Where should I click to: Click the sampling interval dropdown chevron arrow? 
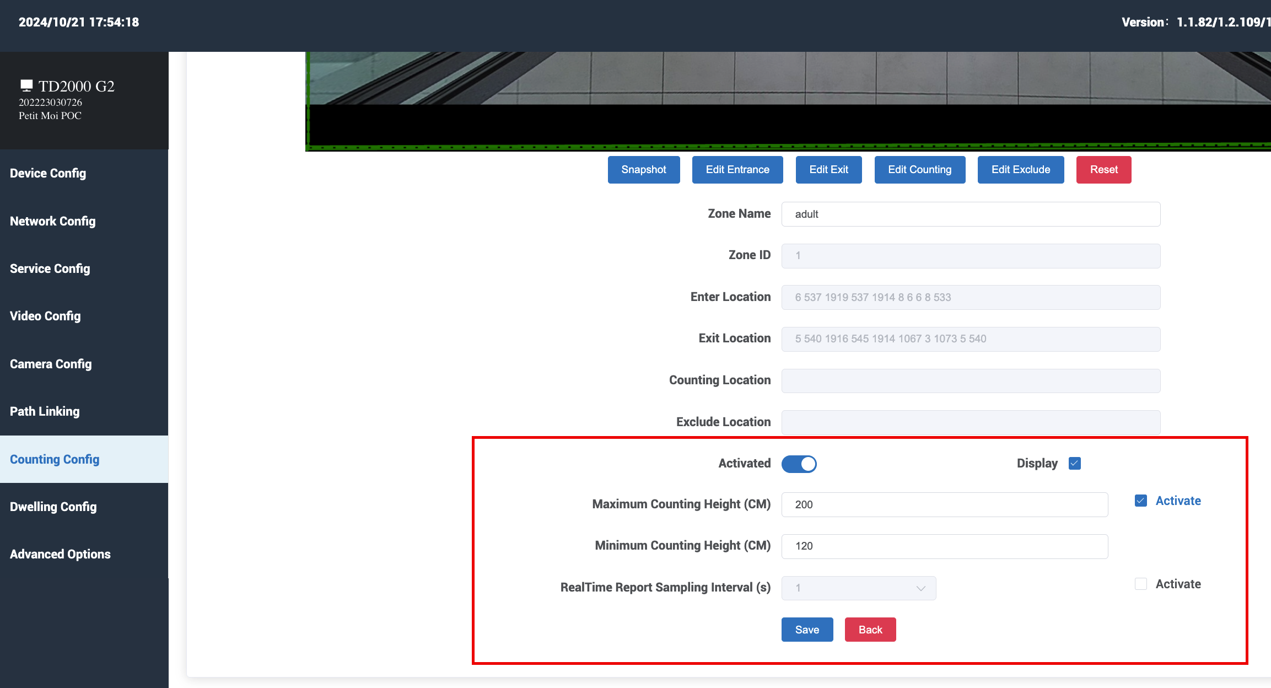[920, 588]
